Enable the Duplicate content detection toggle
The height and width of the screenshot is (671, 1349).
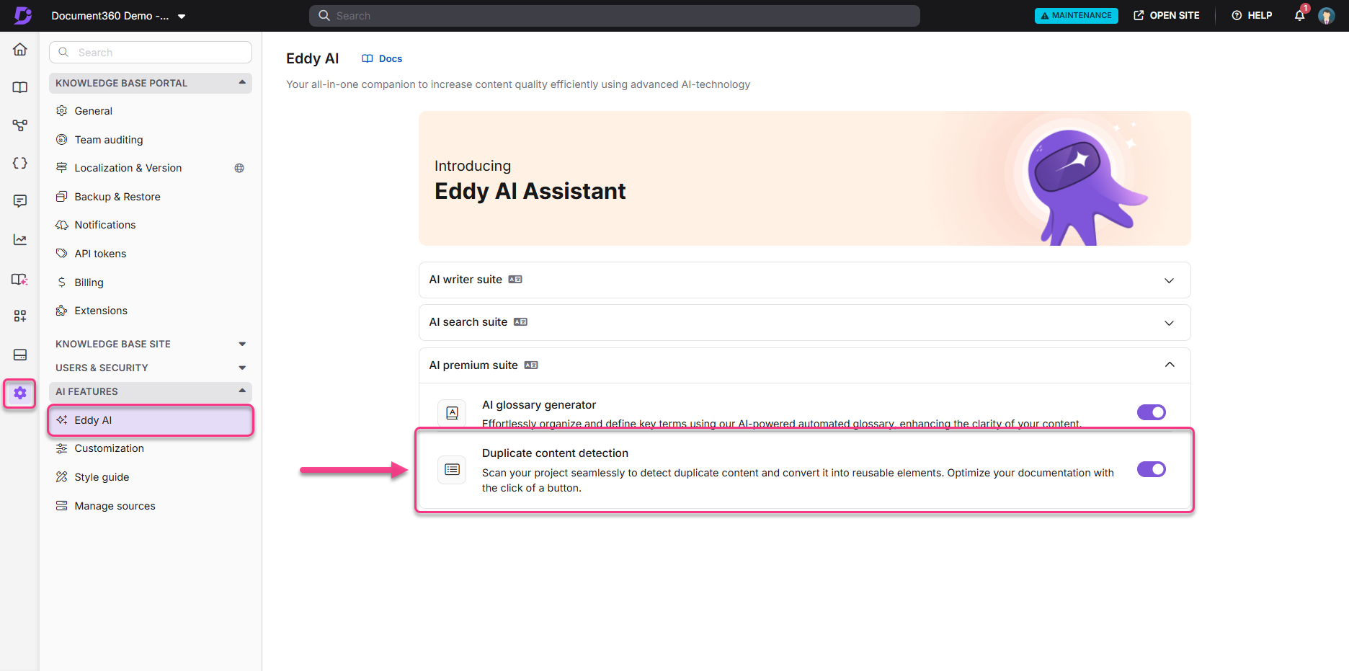(1151, 469)
